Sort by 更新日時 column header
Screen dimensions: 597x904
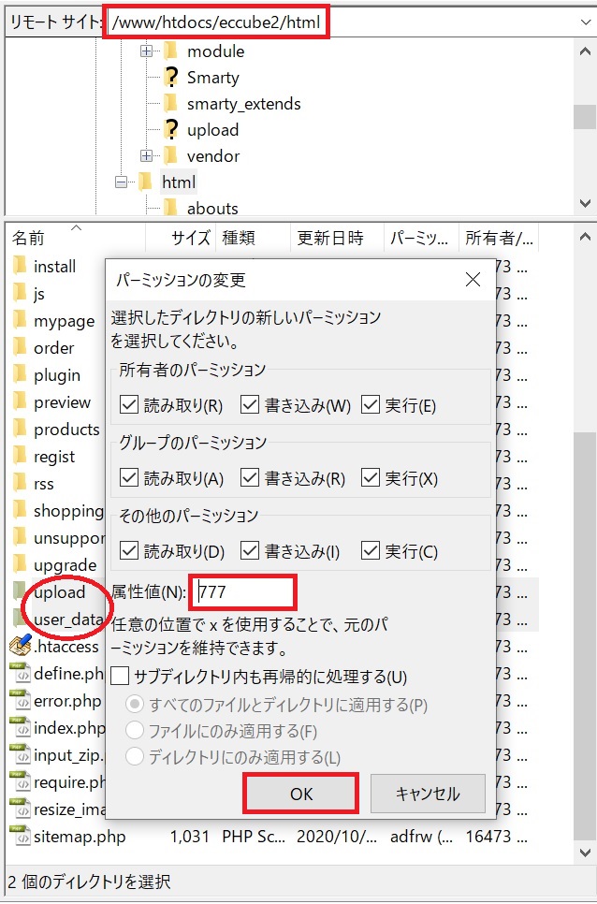tap(329, 238)
